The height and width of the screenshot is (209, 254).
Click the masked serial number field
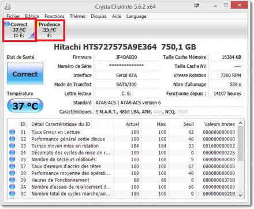(x=126, y=66)
